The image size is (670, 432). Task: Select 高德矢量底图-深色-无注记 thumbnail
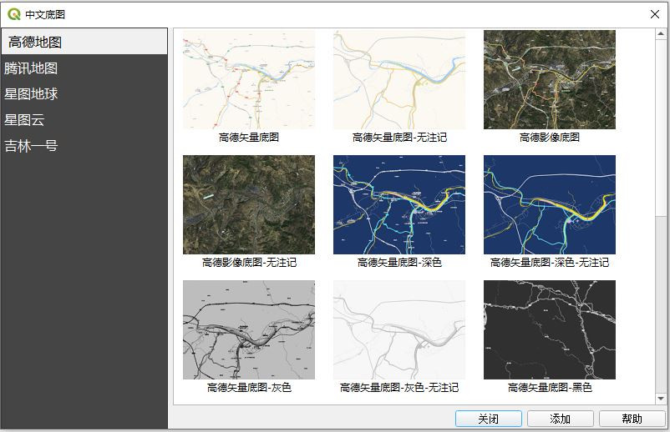(x=550, y=204)
